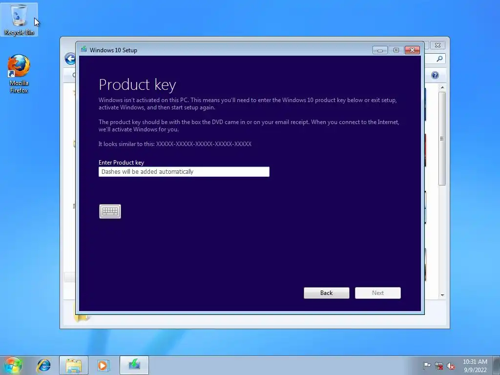
Task: Click the Explorer window vertical scrollbar thumb
Action: pyautogui.click(x=442, y=138)
